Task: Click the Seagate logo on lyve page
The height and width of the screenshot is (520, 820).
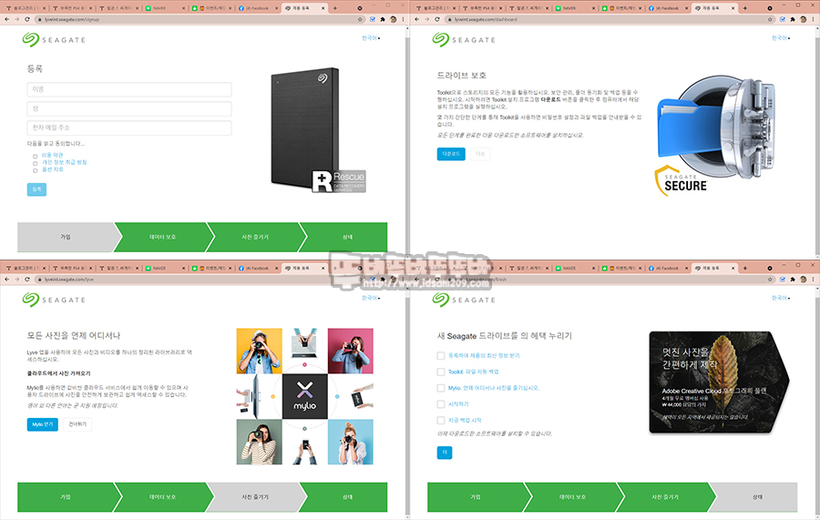Action: point(54,300)
